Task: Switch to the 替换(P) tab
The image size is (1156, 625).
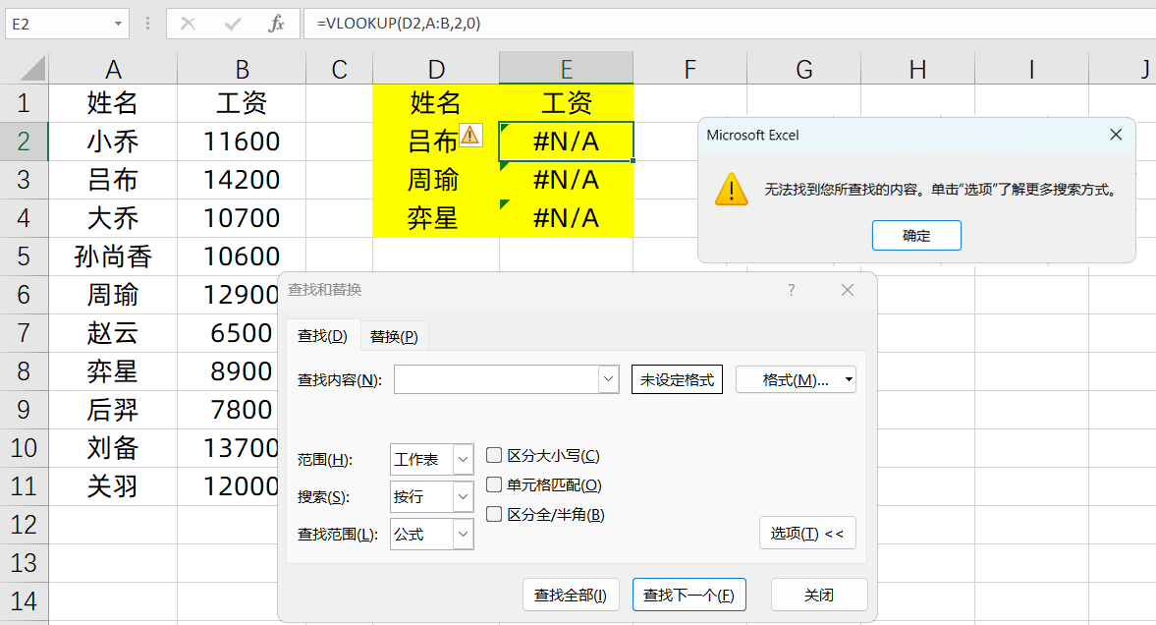Action: [x=394, y=336]
